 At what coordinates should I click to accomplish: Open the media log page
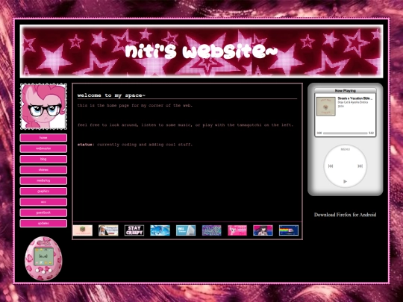coord(43,180)
